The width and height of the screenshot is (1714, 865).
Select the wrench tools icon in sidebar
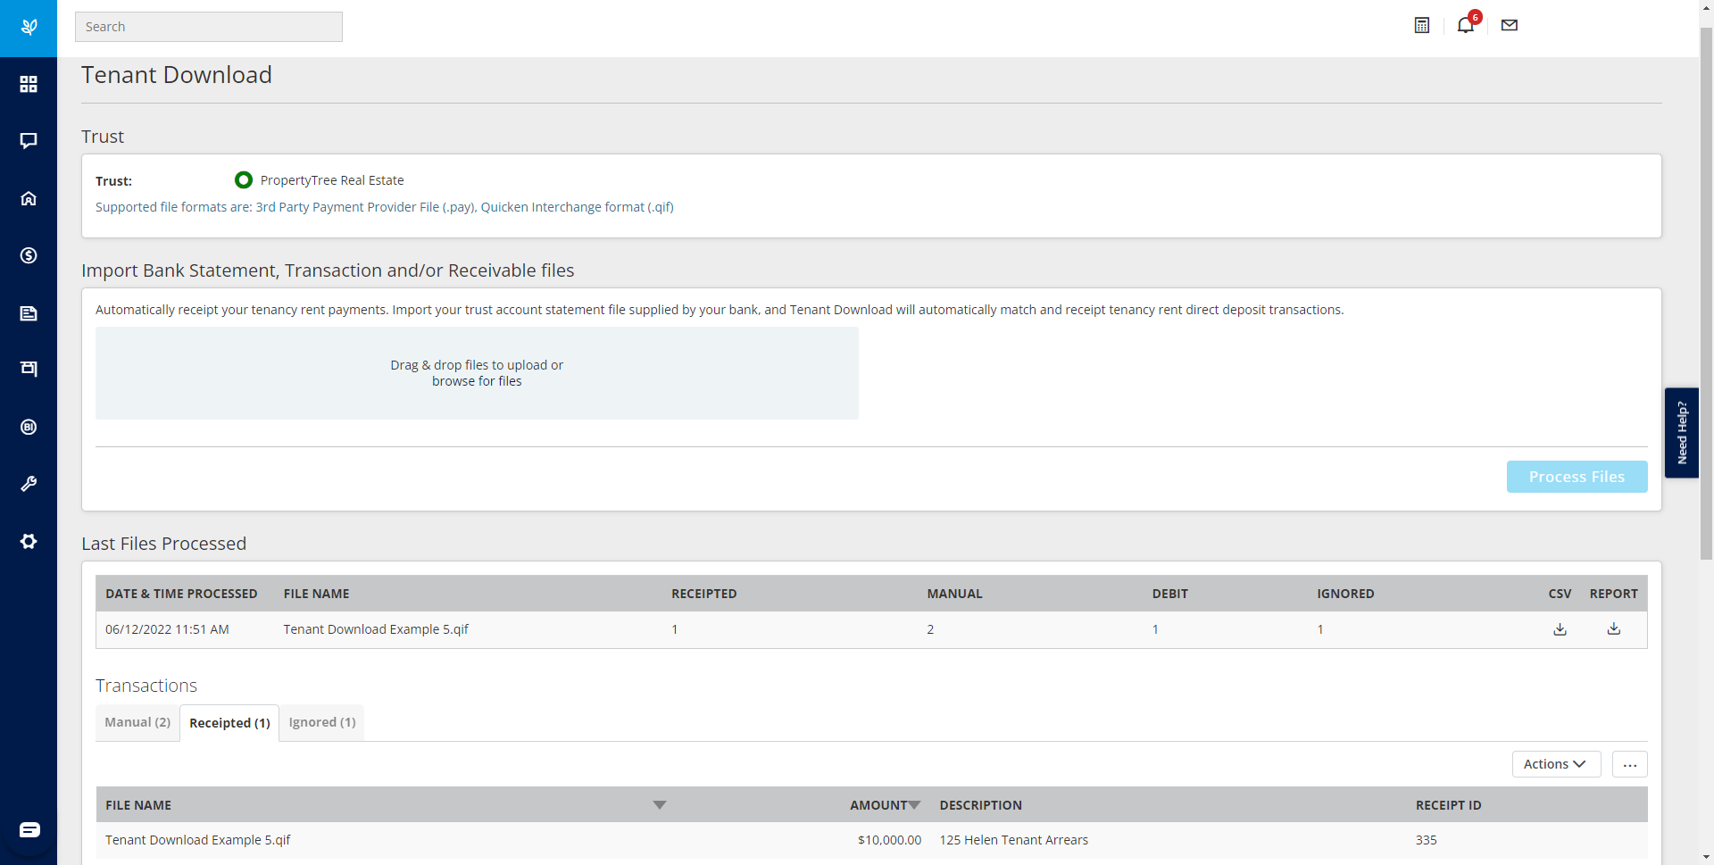click(29, 484)
